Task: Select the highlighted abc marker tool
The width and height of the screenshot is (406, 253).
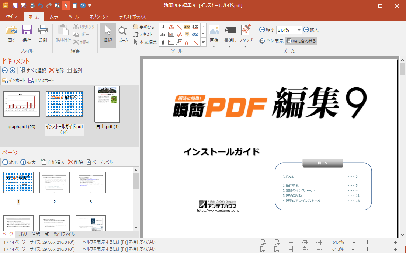Action: [187, 27]
